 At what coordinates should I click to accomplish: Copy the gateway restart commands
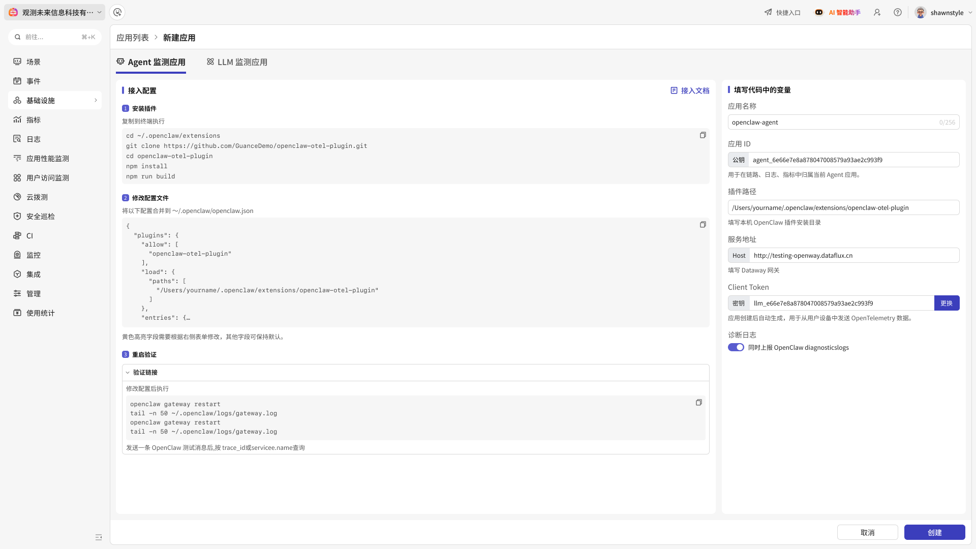699,403
